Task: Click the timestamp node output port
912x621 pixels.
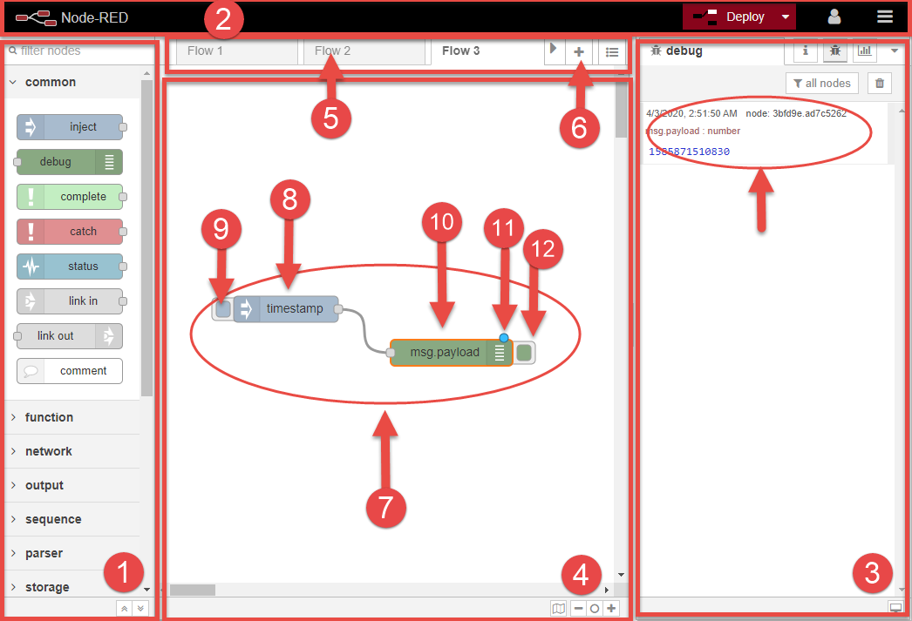Action: [338, 309]
